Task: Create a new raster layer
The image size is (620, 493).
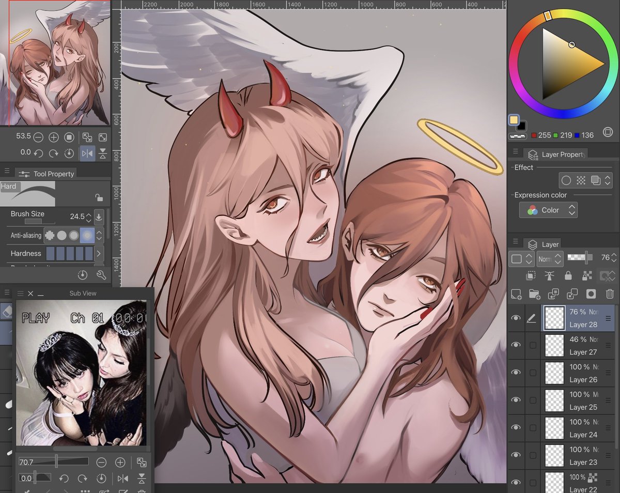Action: pyautogui.click(x=516, y=294)
